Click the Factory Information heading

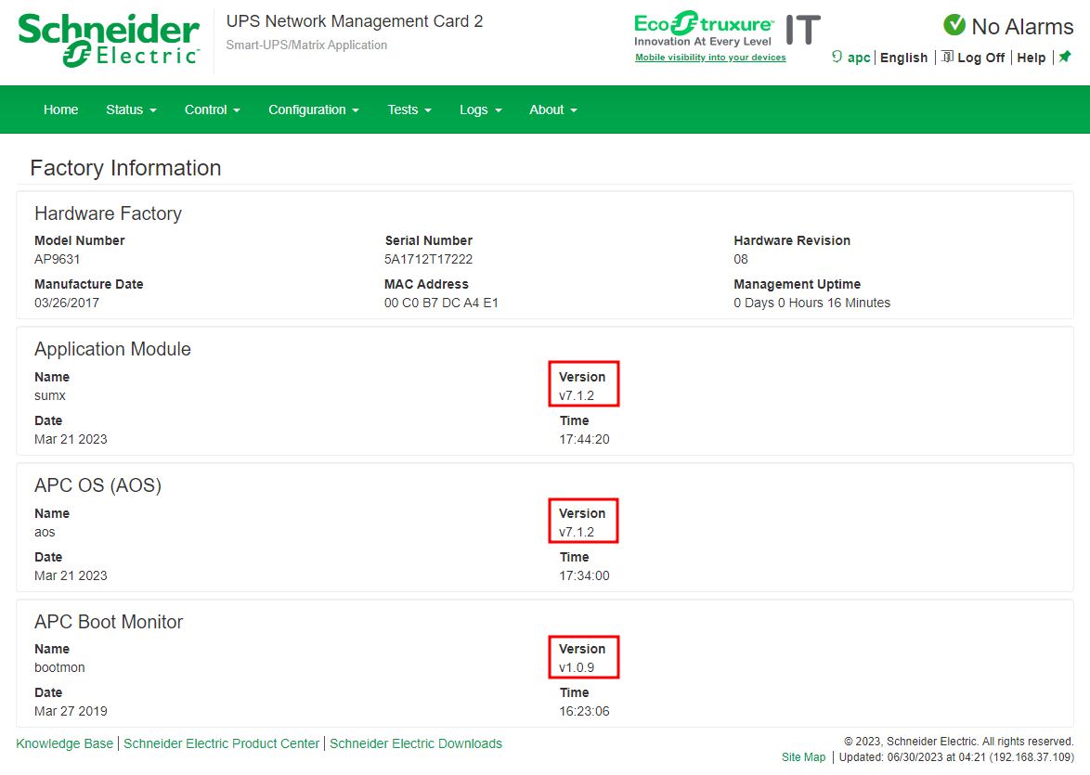[x=126, y=167]
